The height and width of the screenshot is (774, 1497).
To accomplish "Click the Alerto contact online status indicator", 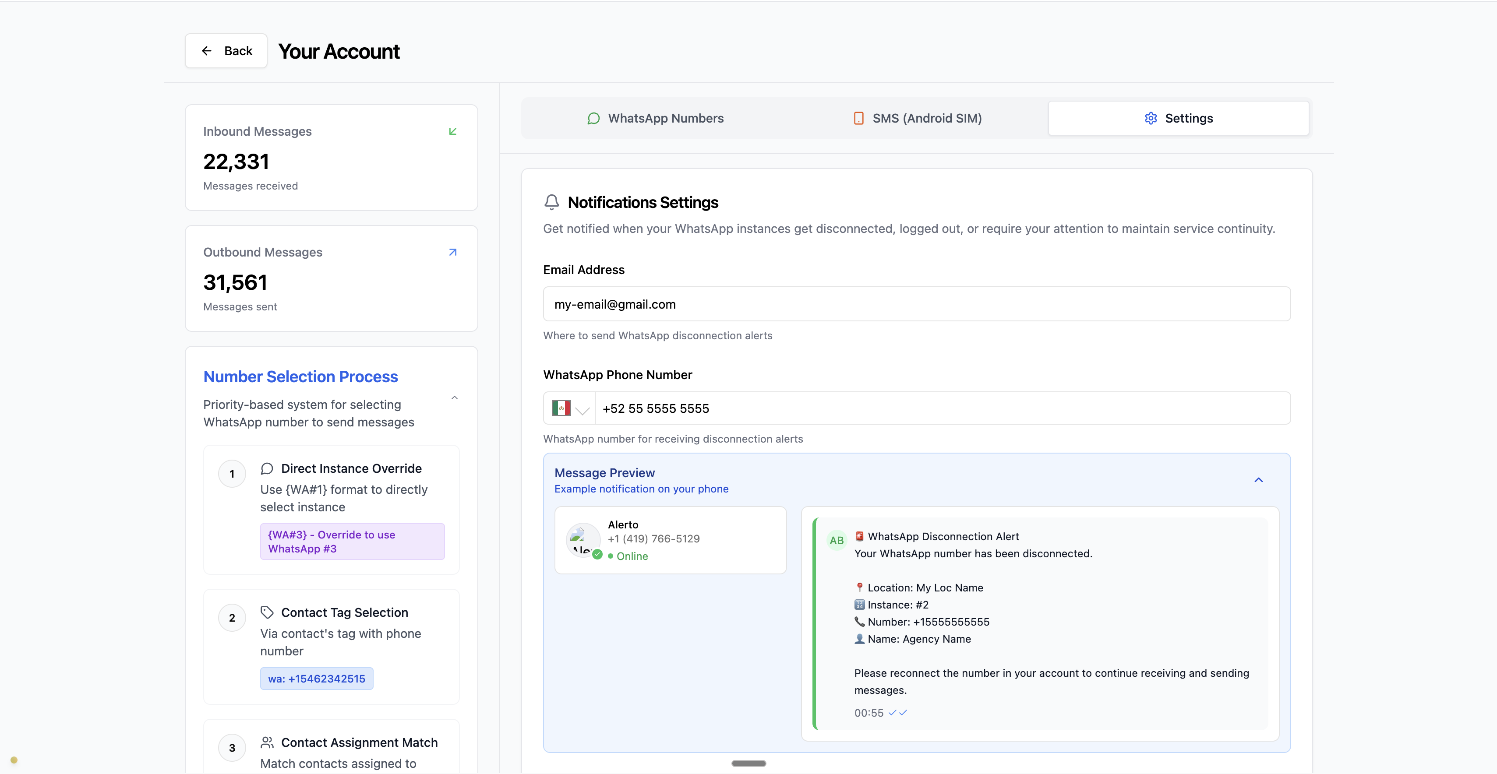I will click(x=610, y=556).
